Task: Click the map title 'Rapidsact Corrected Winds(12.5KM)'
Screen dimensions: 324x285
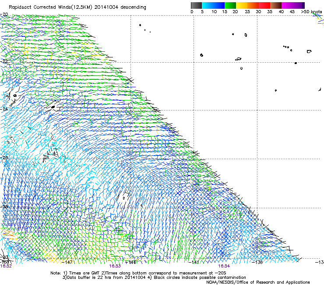Action: pos(50,7)
